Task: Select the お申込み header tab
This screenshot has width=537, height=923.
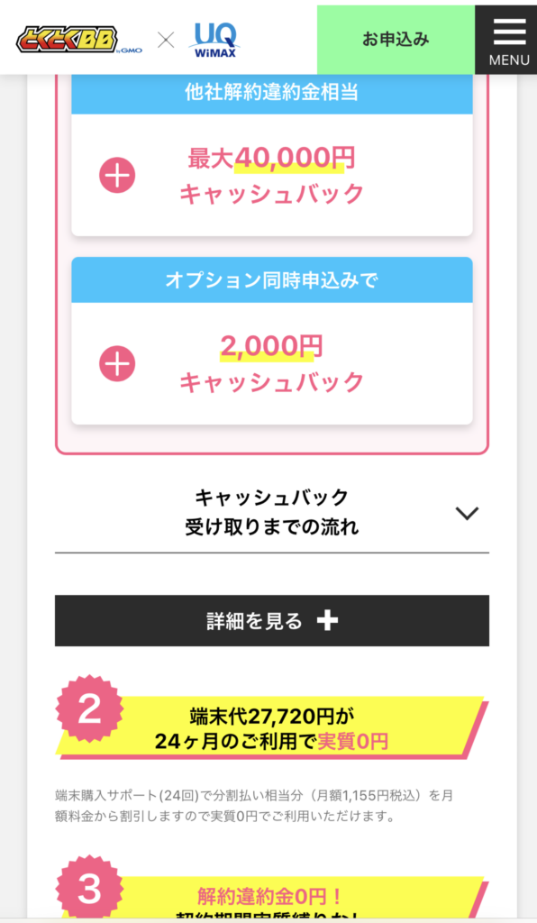Action: [x=395, y=40]
